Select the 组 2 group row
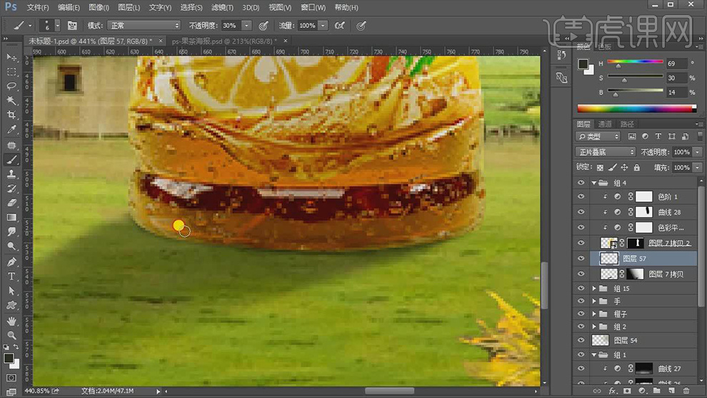Viewport: 707px width, 398px height. [x=636, y=327]
